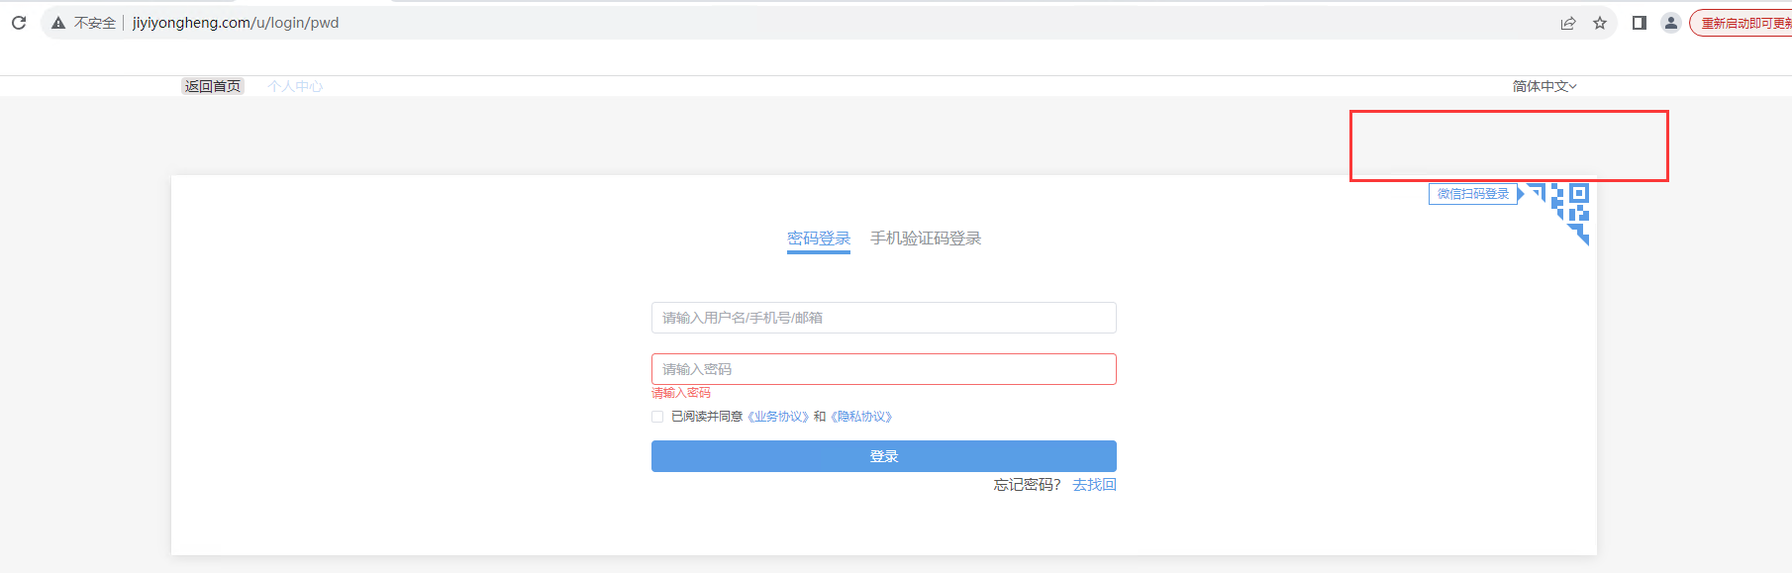Focus the 请输入密码 password field
Screen dimensions: 1792x573
883,369
